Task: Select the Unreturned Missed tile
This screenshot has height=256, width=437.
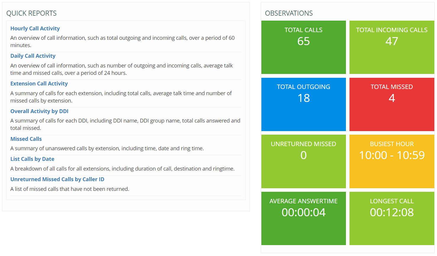Action: (303, 161)
